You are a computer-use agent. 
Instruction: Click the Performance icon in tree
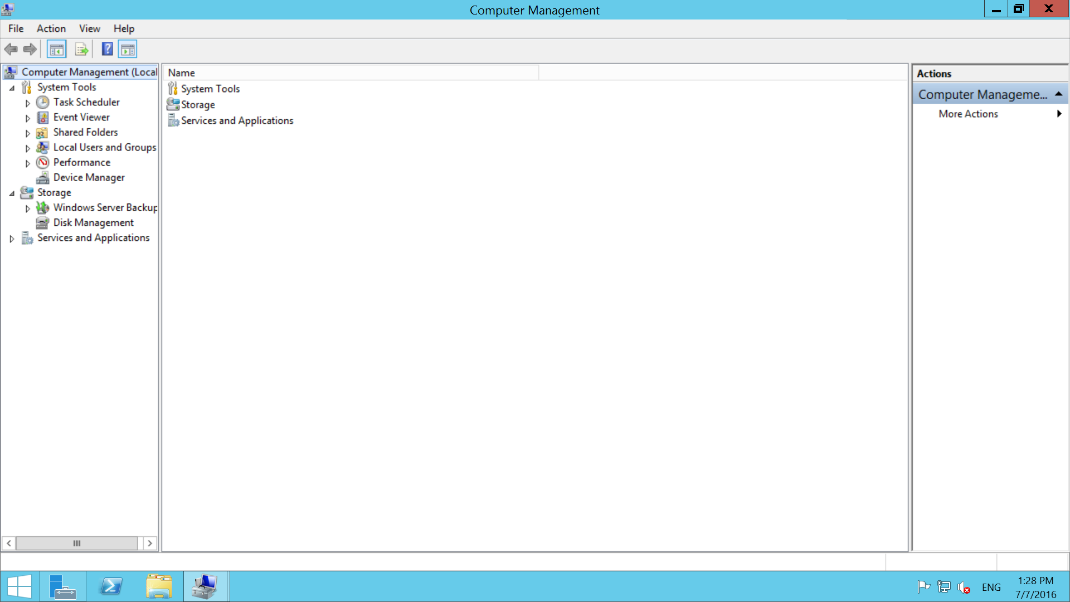[x=43, y=162]
